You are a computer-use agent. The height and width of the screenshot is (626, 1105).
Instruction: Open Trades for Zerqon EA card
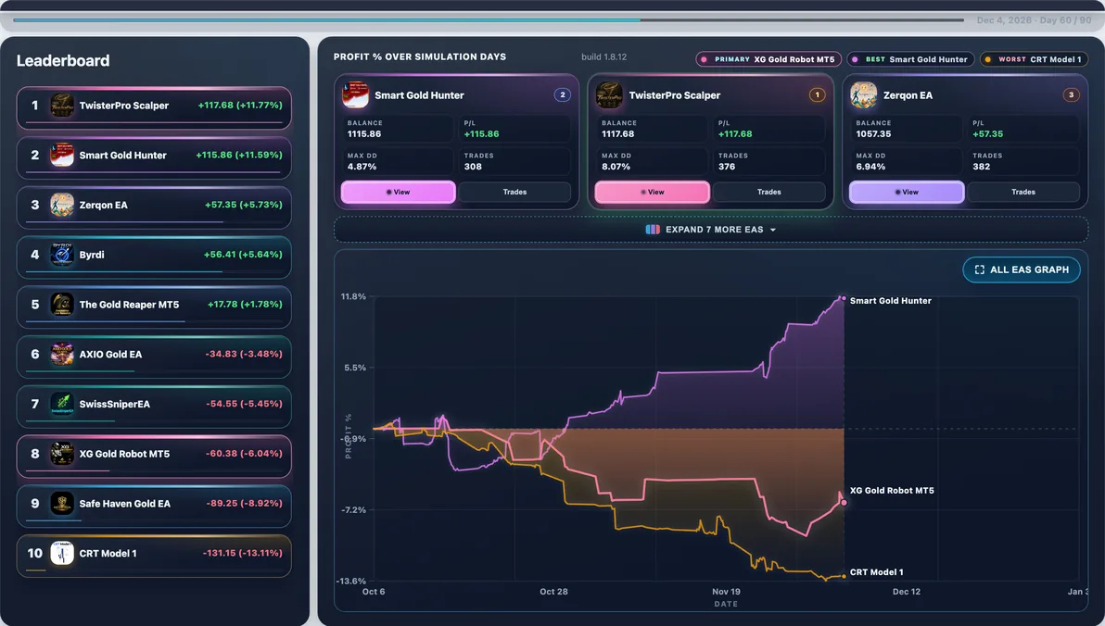point(1023,192)
